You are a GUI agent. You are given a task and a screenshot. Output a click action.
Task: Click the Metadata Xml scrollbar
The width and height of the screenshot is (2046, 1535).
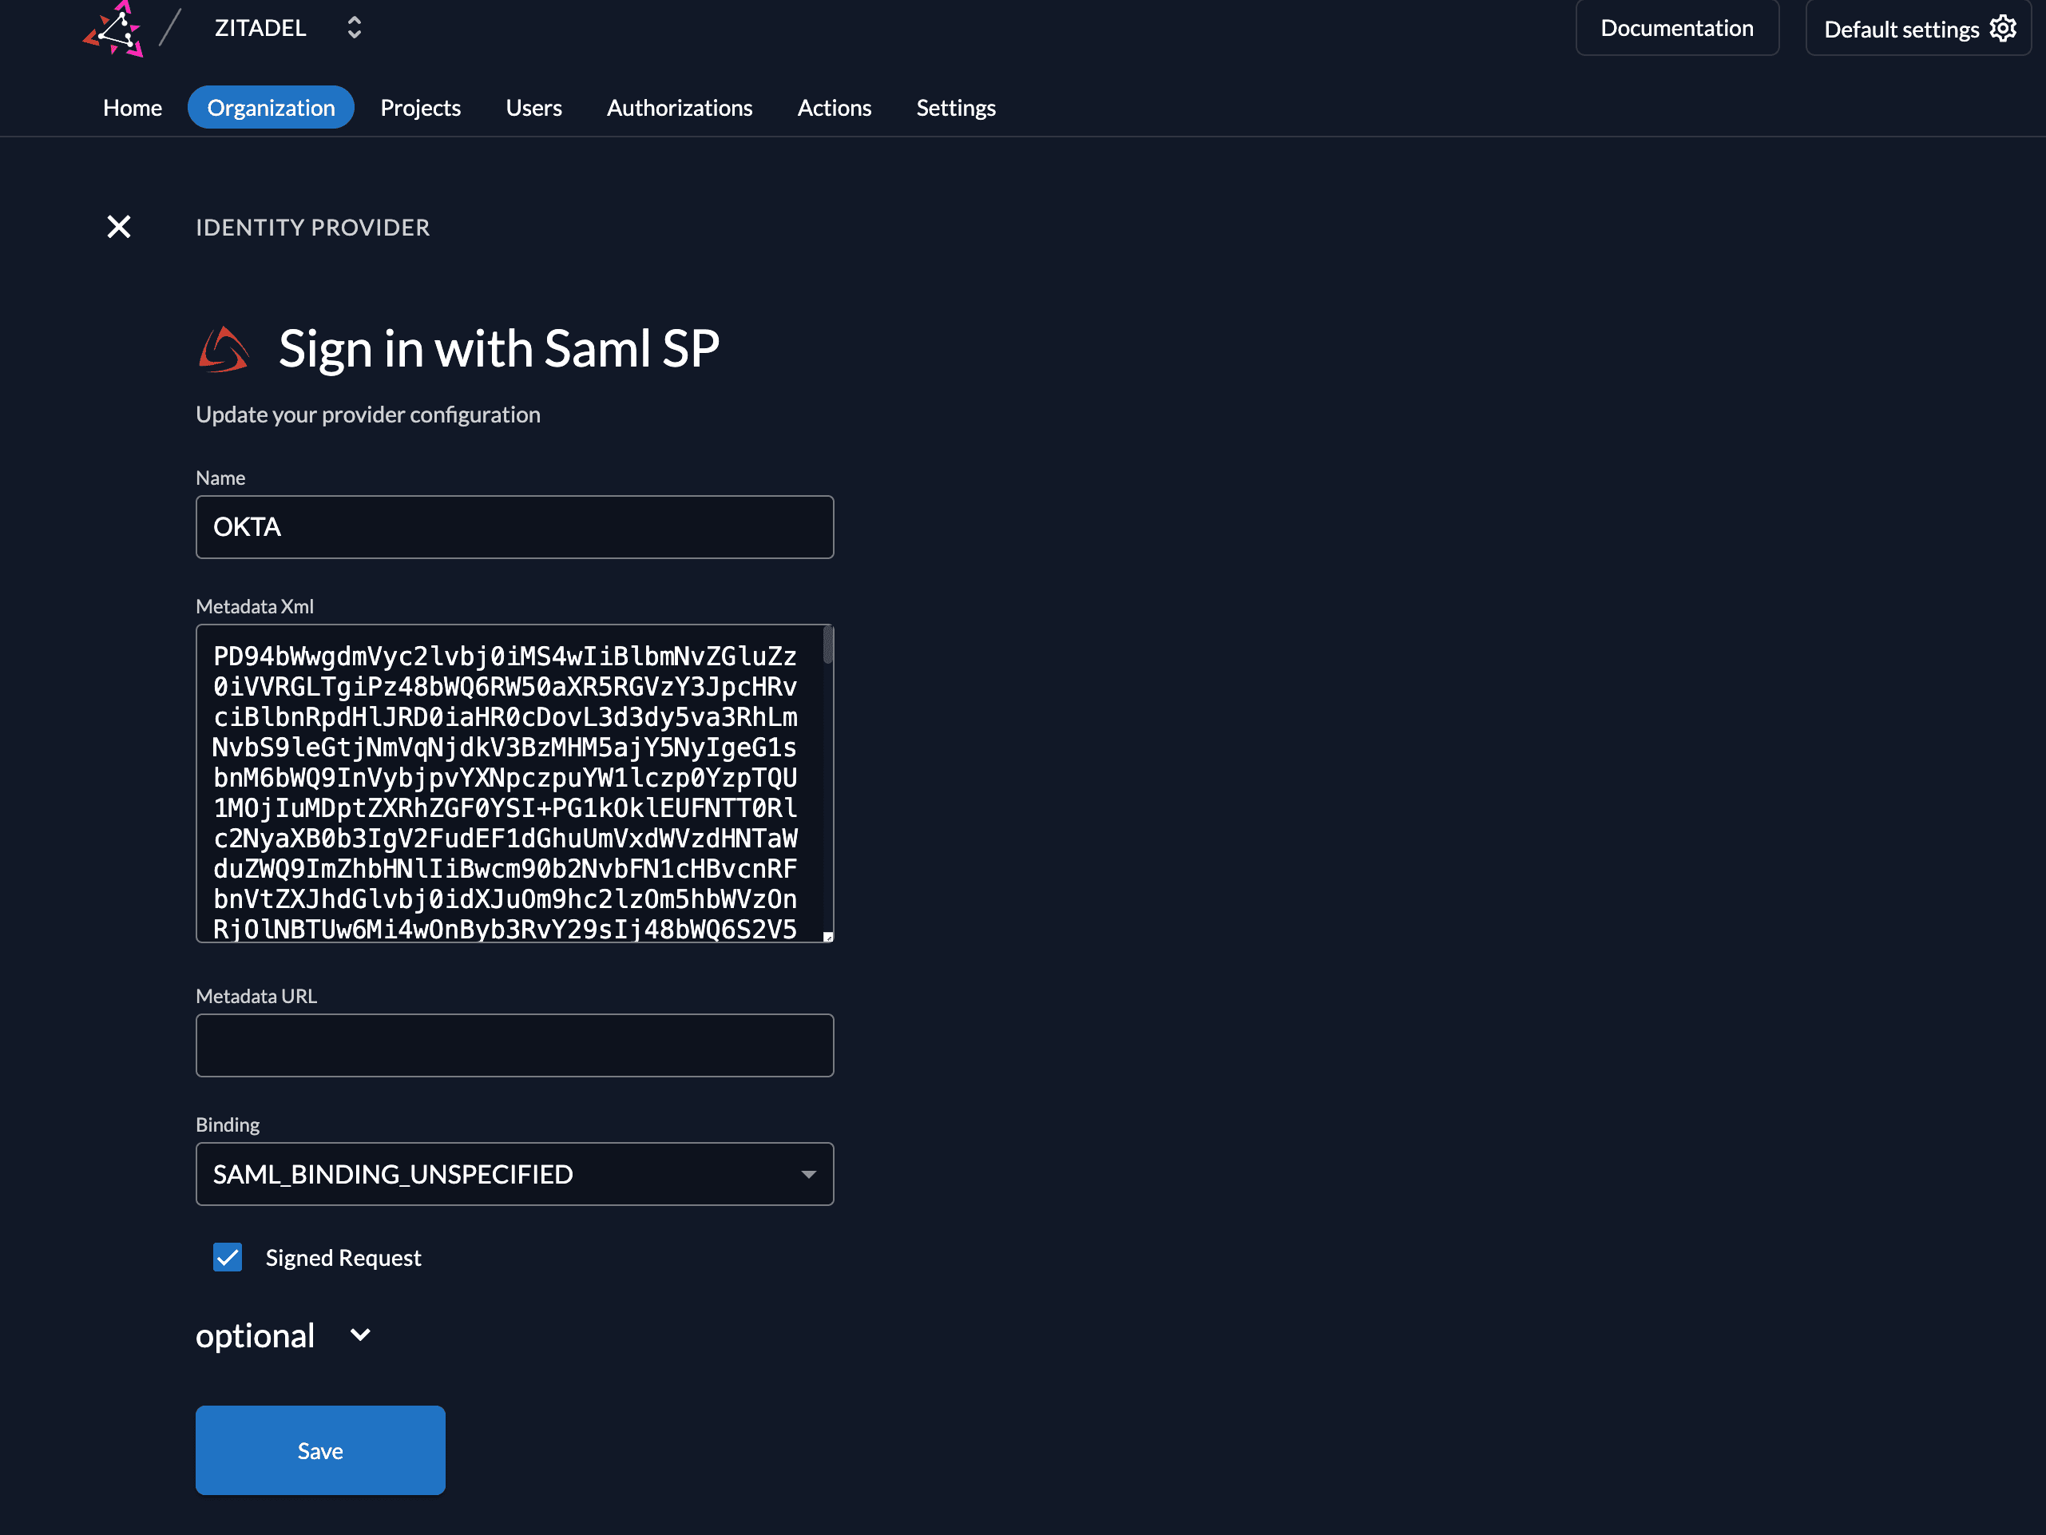[x=828, y=646]
